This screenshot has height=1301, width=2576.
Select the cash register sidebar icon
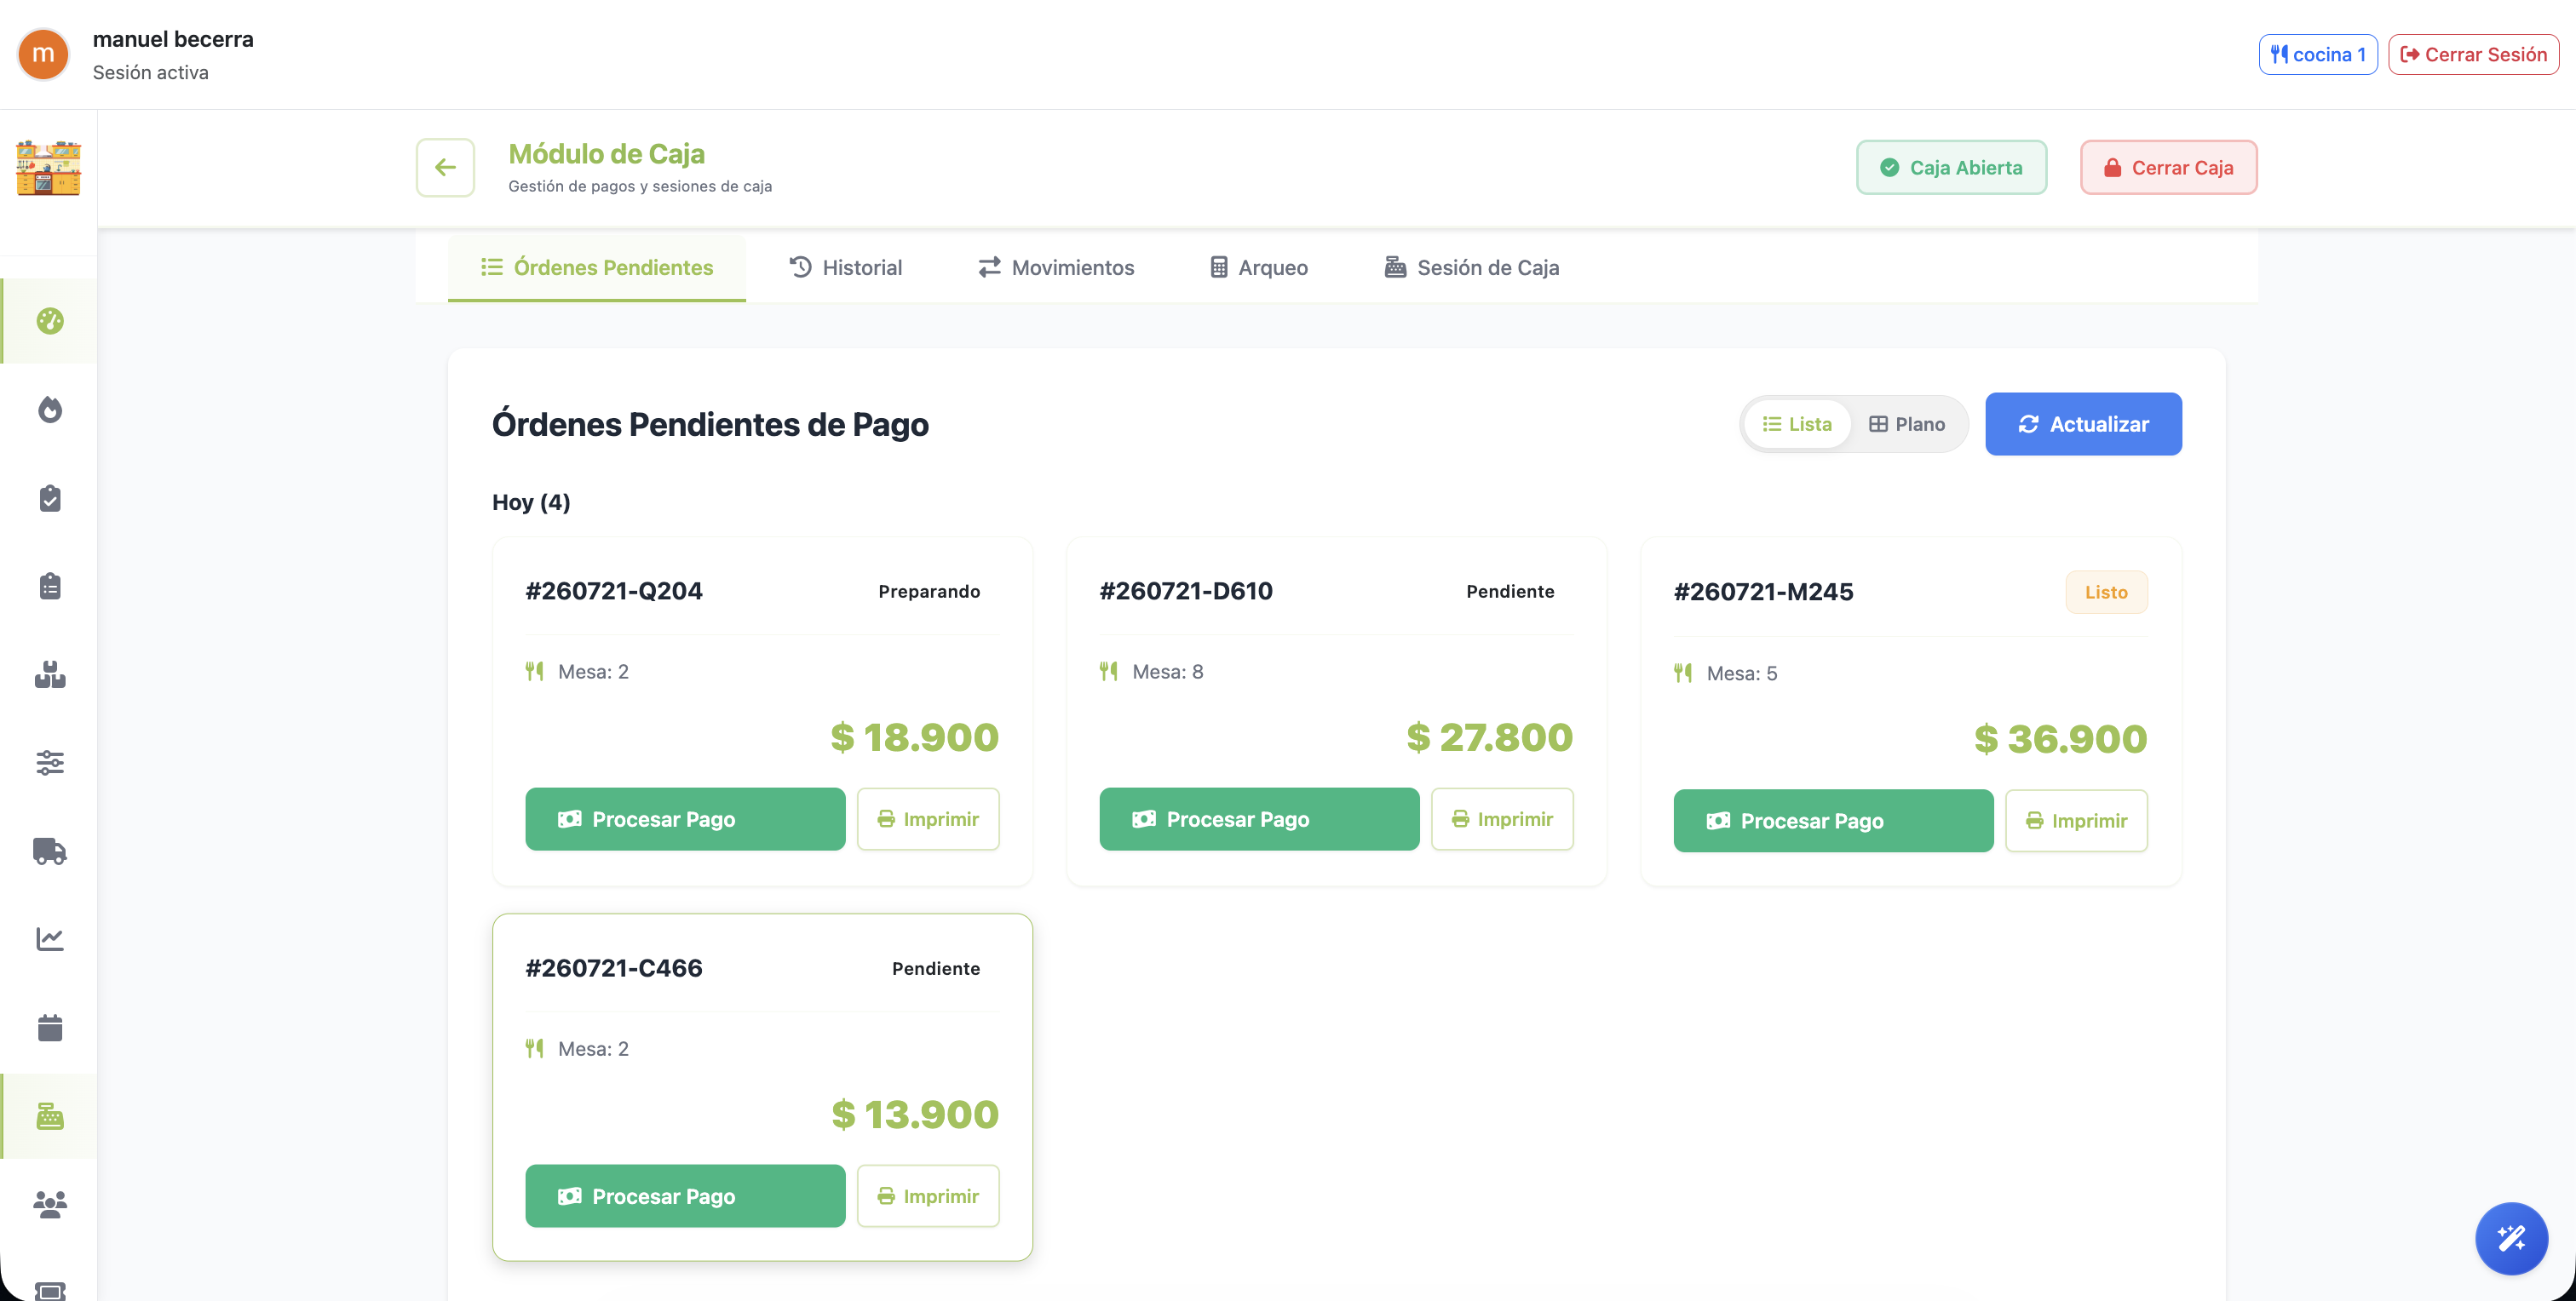coord(50,1116)
